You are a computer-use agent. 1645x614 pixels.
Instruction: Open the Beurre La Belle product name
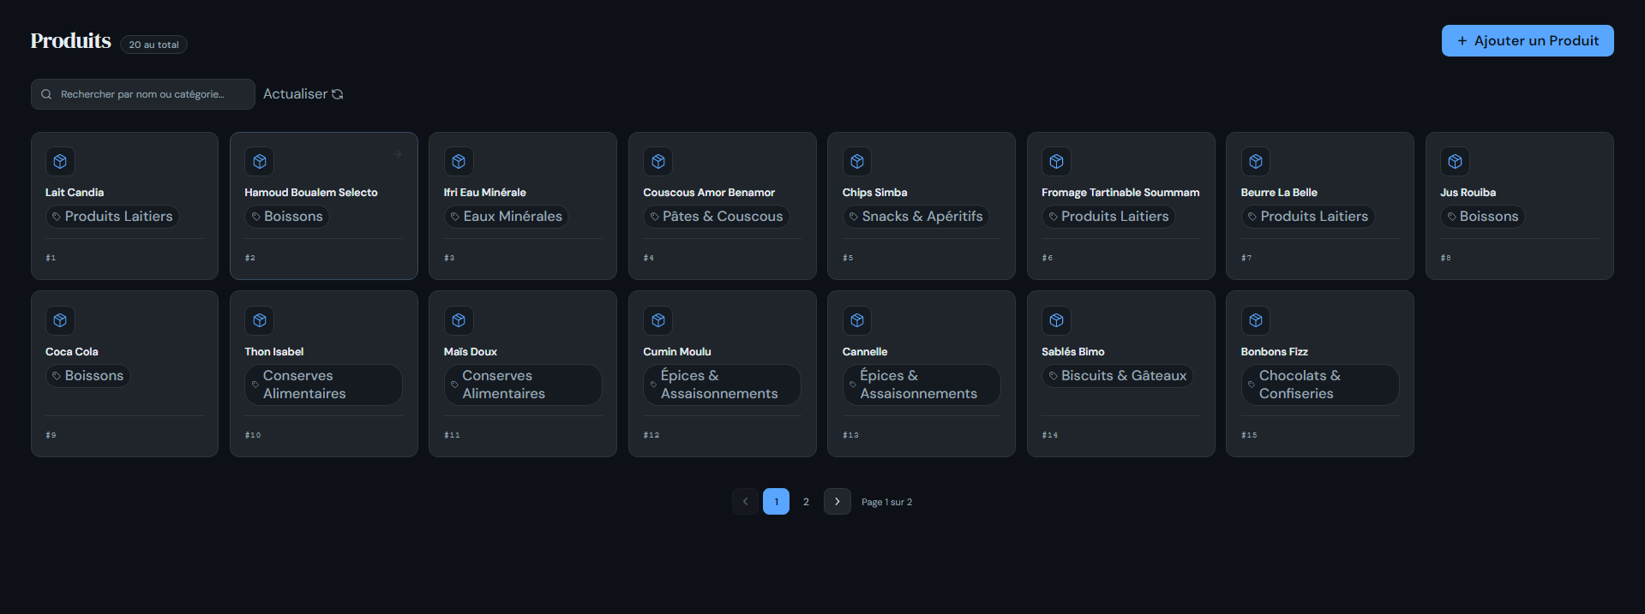point(1279,193)
